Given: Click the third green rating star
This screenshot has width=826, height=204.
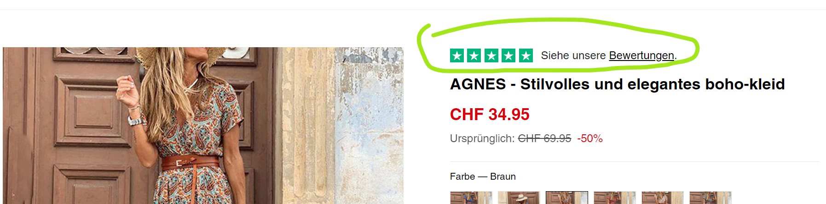Looking at the screenshot, I should tap(491, 55).
